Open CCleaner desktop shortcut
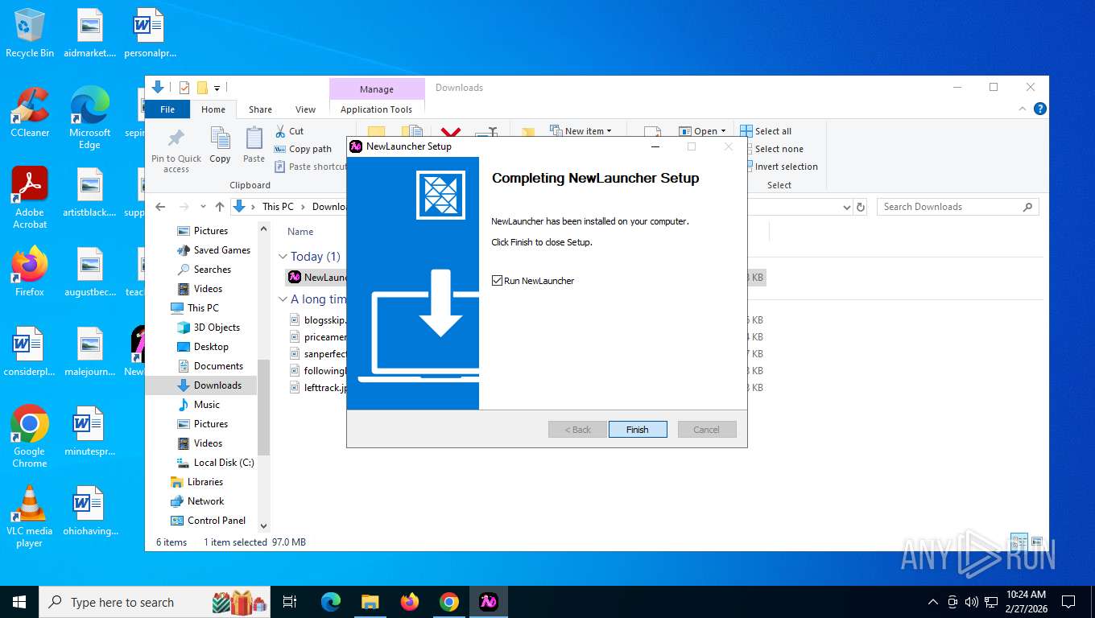1095x618 pixels. (x=30, y=112)
